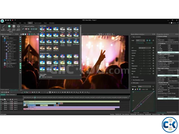Click the first rotate button beside the angle field
The height and width of the screenshot is (134, 179).
pos(147,40)
